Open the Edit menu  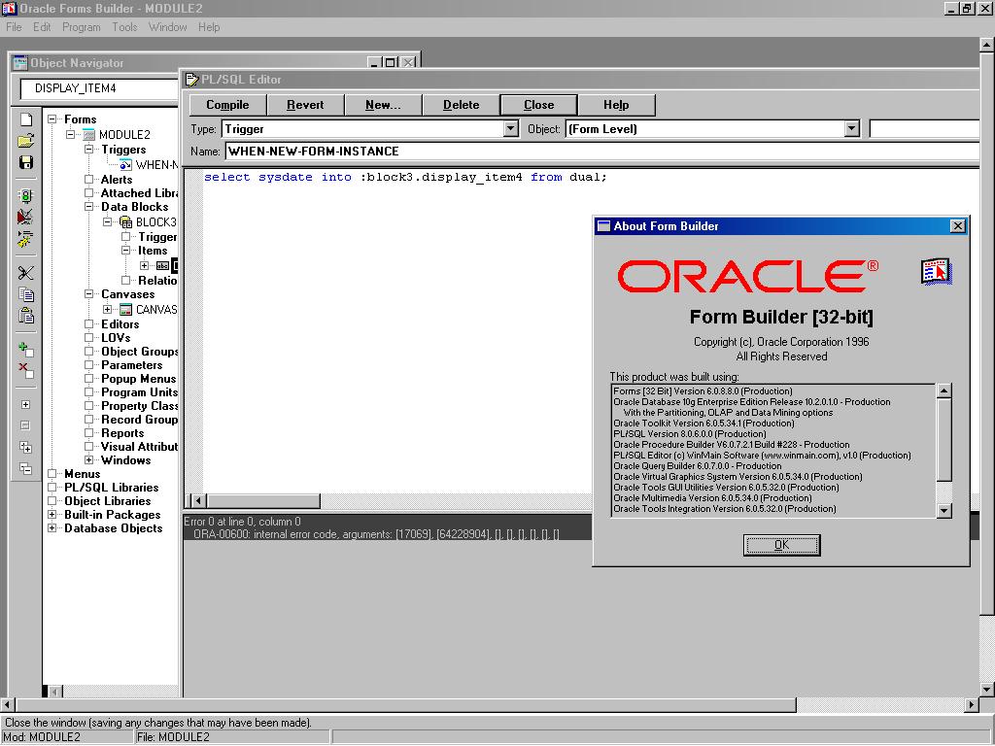pos(42,27)
